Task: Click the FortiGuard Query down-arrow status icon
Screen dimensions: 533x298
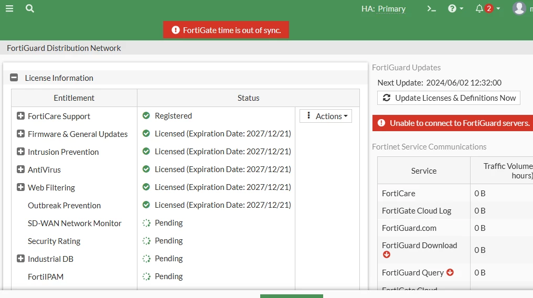Action: tap(450, 272)
